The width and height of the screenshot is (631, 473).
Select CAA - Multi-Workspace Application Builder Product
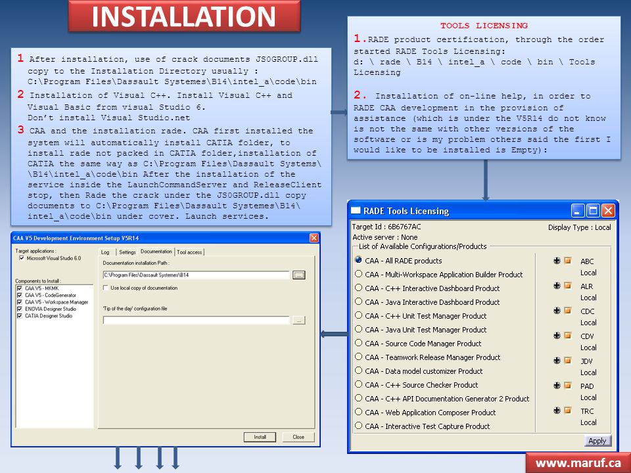(358, 274)
